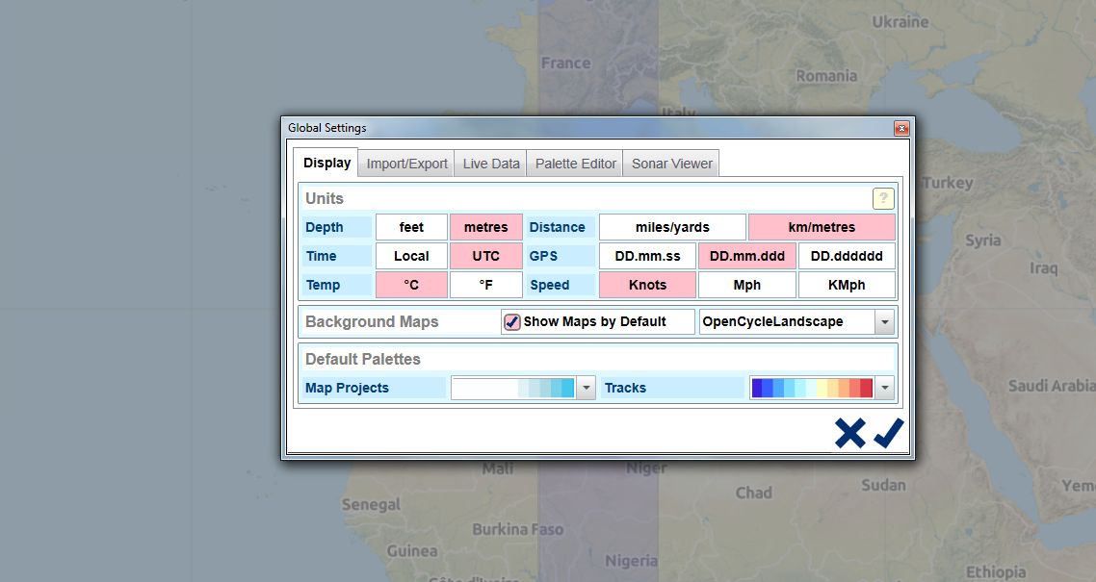The width and height of the screenshot is (1096, 582).
Task: Open the Sonar Viewer tab
Action: (671, 164)
